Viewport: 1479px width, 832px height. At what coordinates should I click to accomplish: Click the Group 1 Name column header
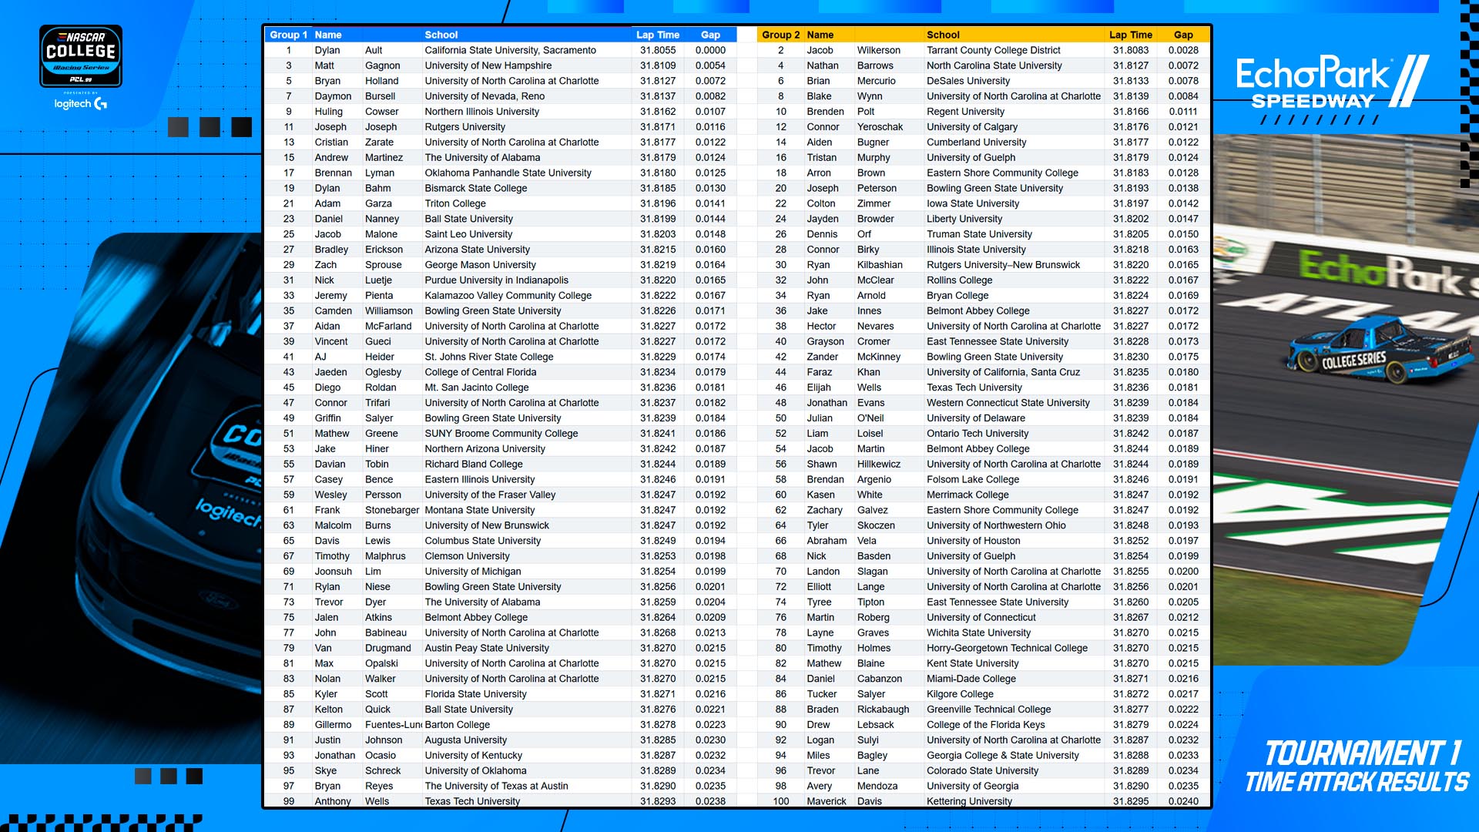point(328,35)
